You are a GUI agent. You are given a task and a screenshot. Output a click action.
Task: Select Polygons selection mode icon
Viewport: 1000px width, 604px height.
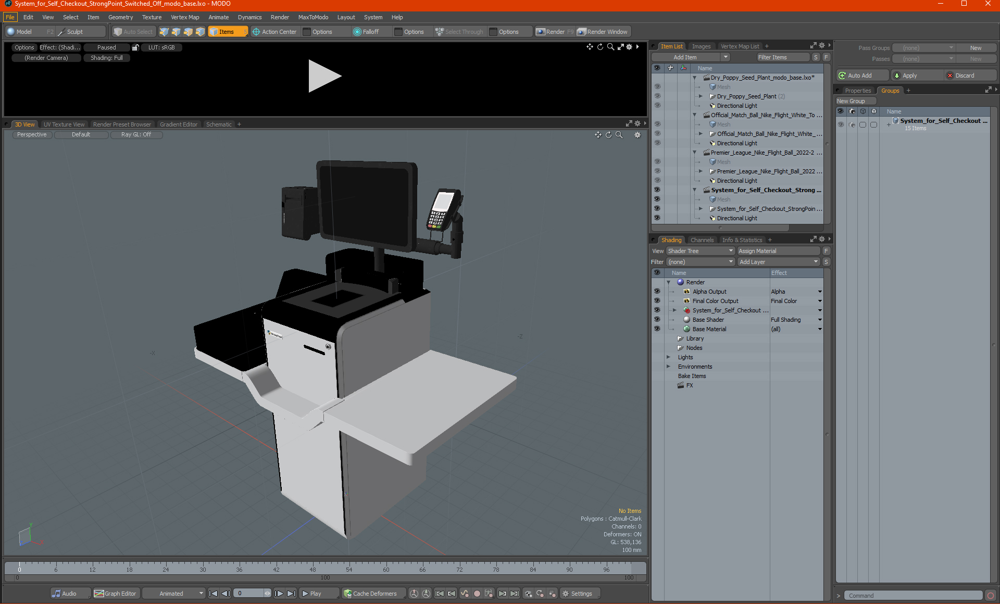point(188,32)
